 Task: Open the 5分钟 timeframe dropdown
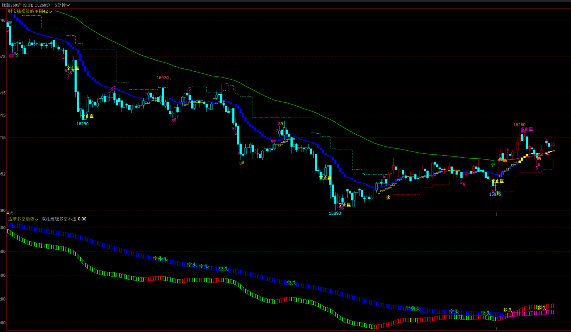(x=62, y=5)
